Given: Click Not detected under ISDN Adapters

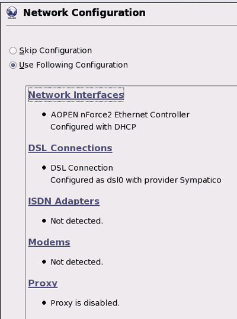Looking at the screenshot, I should coord(77,221).
